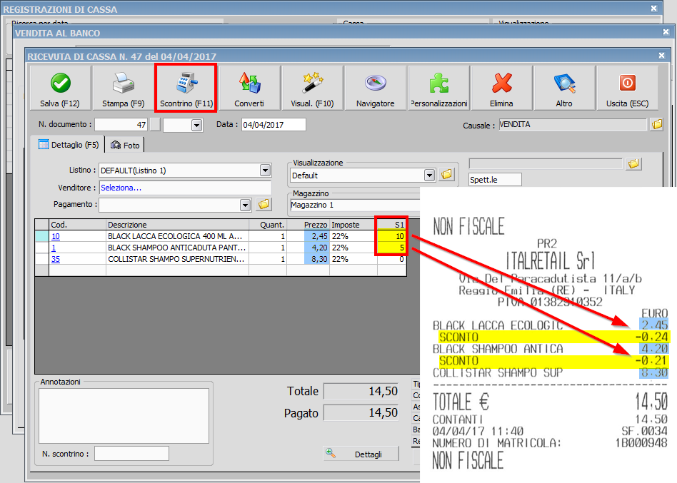The width and height of the screenshot is (677, 483).
Task: Open product code 35 link
Action: [55, 260]
